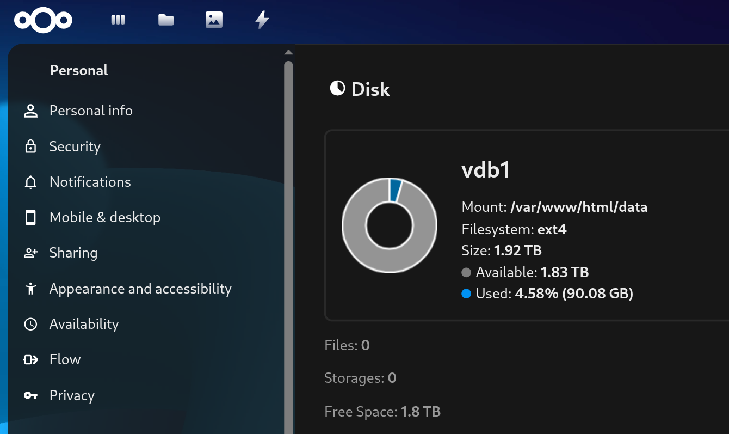The image size is (729, 434).
Task: Click the sidebar scroll up arrow
Action: click(288, 52)
